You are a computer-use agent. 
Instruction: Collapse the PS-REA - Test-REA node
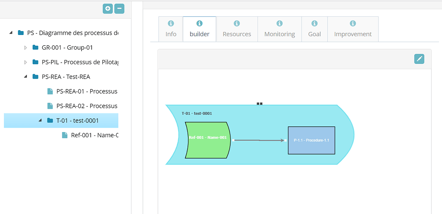click(x=25, y=77)
